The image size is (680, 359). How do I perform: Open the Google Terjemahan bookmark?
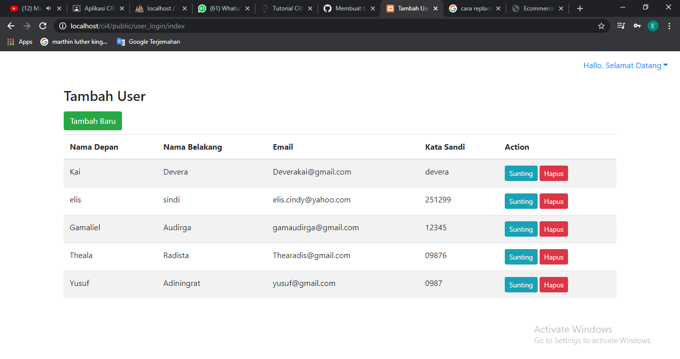tap(148, 42)
